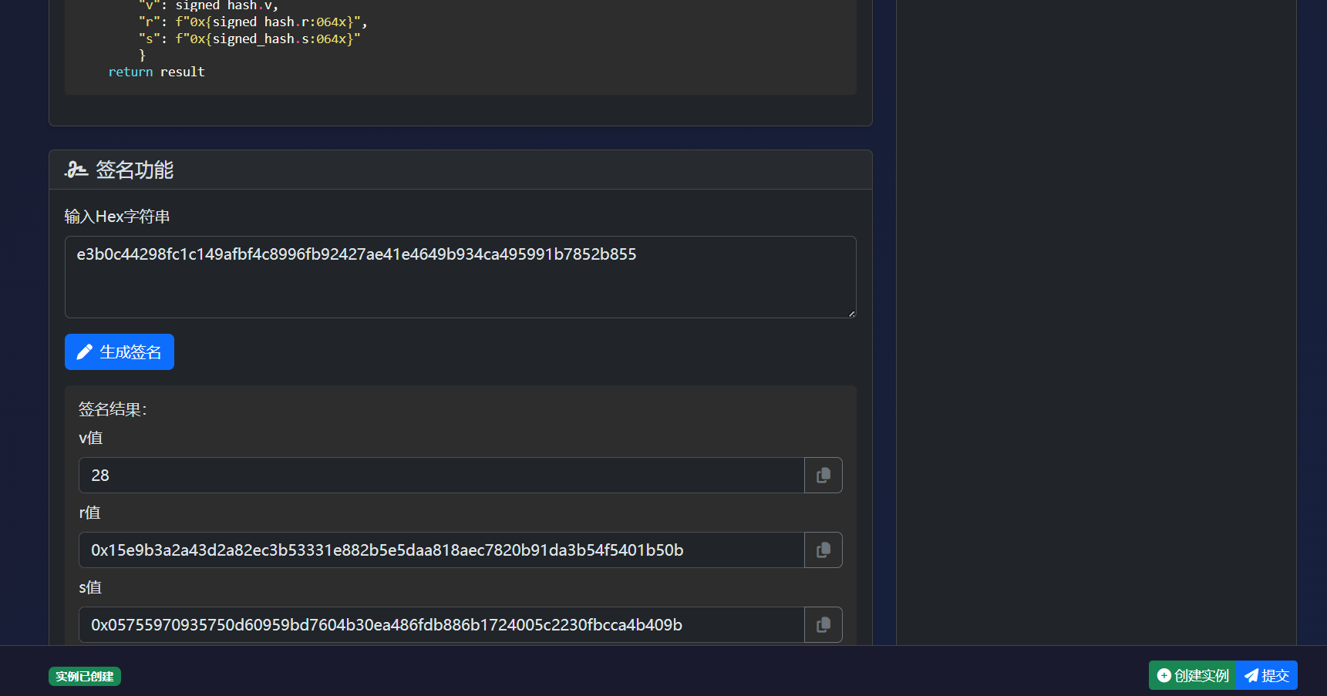This screenshot has width=1327, height=696.
Task: Copy the s值 signature value
Action: [823, 625]
